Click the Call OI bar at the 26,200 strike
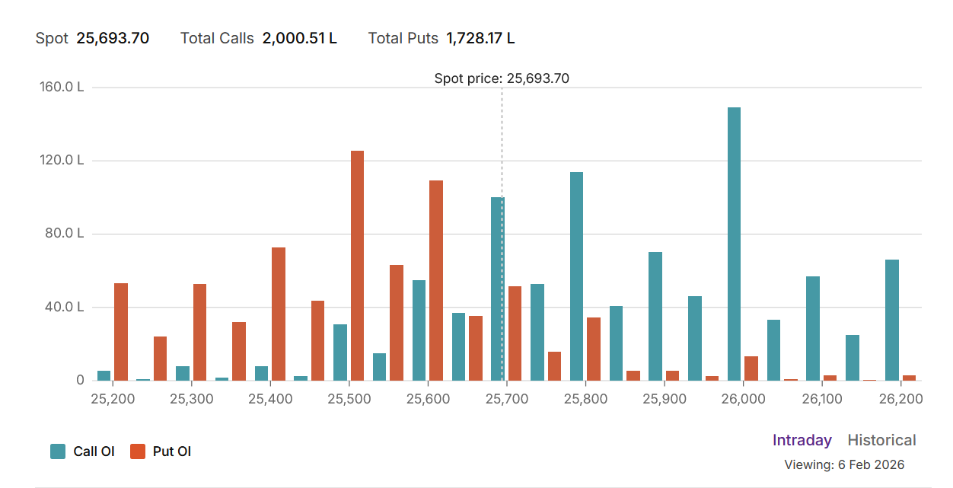The image size is (953, 488). 892,320
